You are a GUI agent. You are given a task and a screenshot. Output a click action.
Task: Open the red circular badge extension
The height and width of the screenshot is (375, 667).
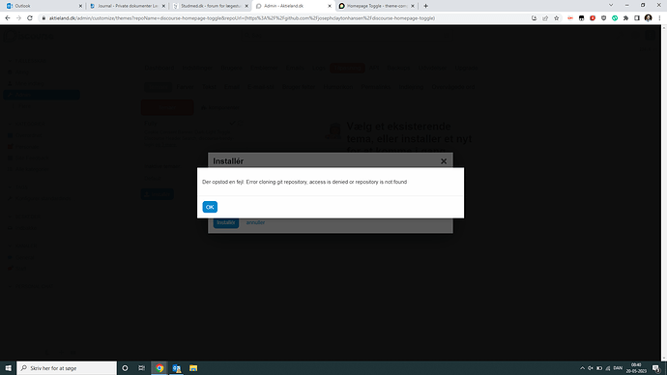point(593,18)
